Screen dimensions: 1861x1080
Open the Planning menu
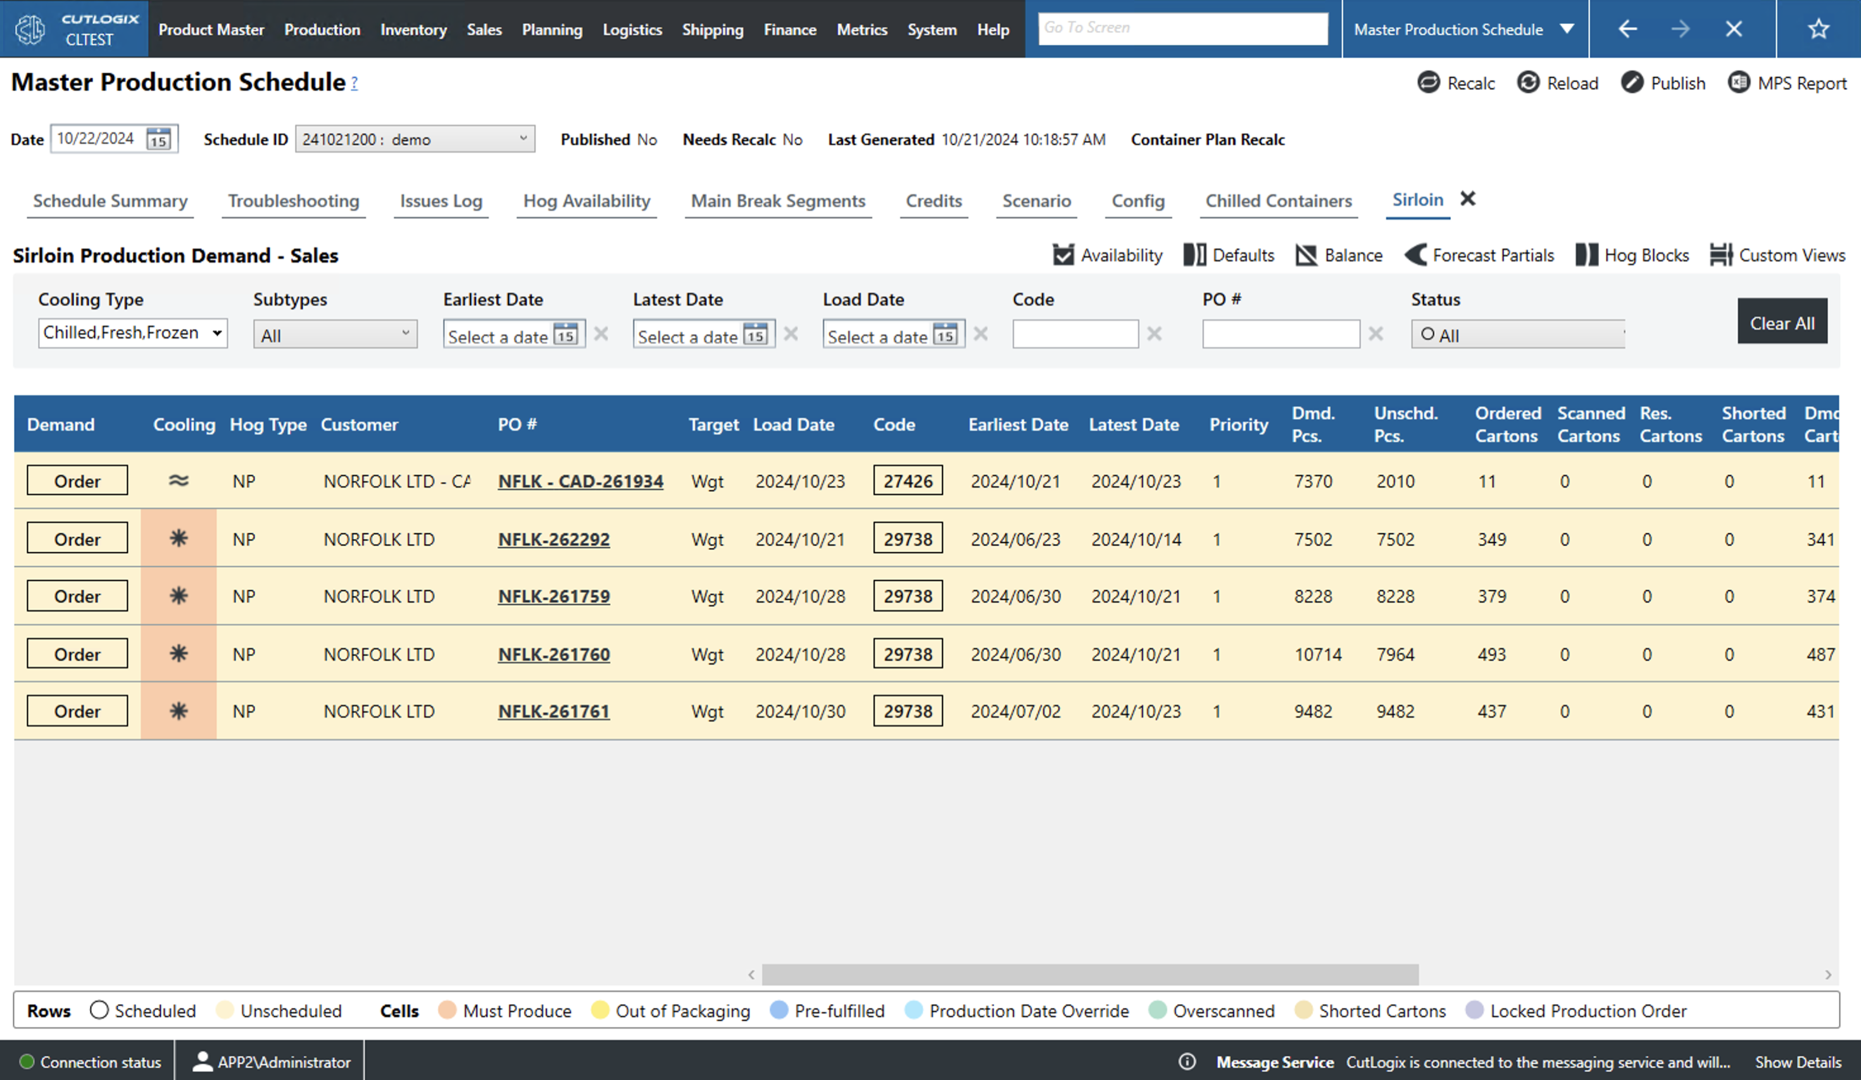552,30
